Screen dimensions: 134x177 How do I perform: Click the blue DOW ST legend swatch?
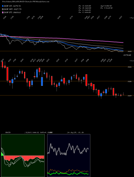pyautogui.click(x=3, y=6)
